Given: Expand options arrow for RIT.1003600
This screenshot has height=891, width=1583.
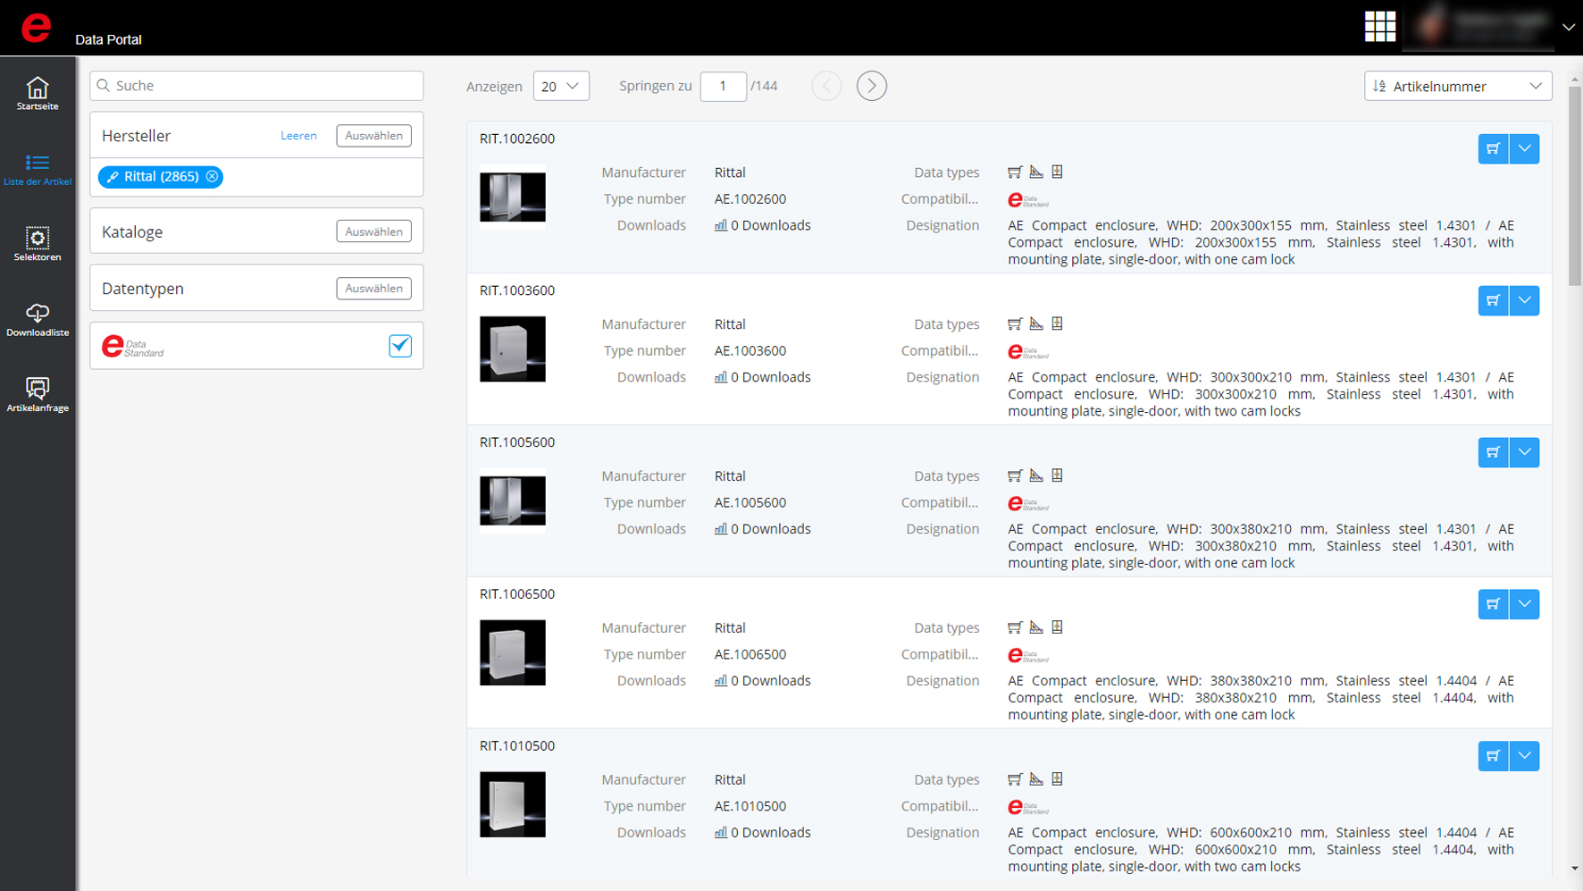Looking at the screenshot, I should 1525,300.
